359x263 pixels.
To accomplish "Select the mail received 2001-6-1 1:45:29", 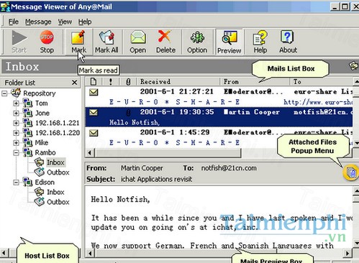I will coord(219,137).
